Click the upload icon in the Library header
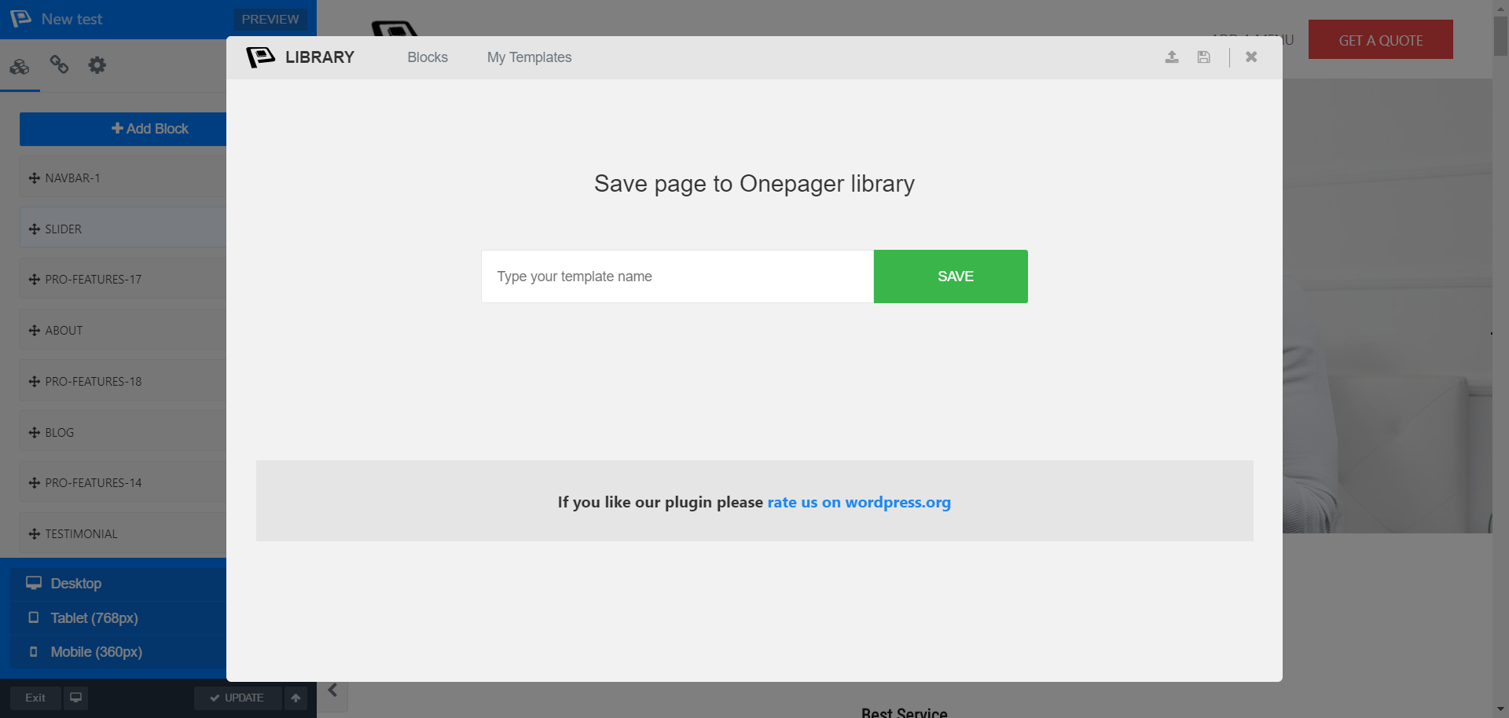Image resolution: width=1509 pixels, height=718 pixels. coord(1172,57)
